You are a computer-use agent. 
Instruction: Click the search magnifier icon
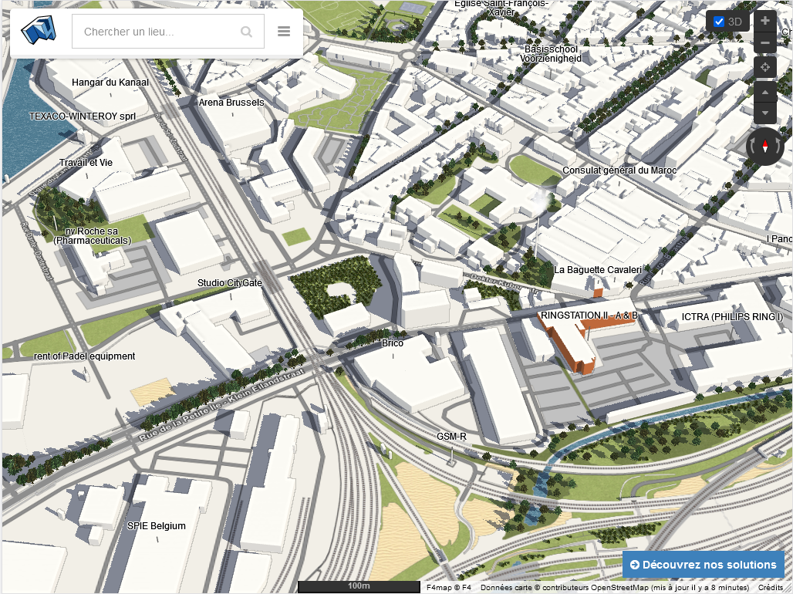(246, 32)
